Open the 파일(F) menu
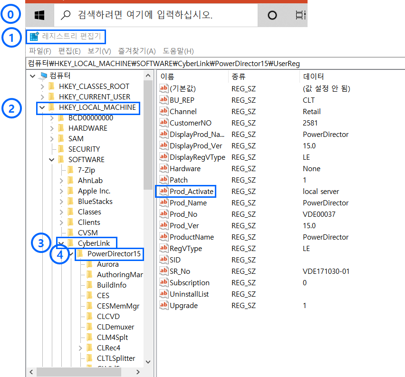The image size is (405, 377). click(x=40, y=51)
